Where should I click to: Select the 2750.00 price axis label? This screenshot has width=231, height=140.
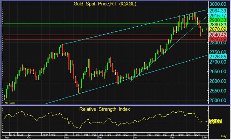tap(218, 52)
